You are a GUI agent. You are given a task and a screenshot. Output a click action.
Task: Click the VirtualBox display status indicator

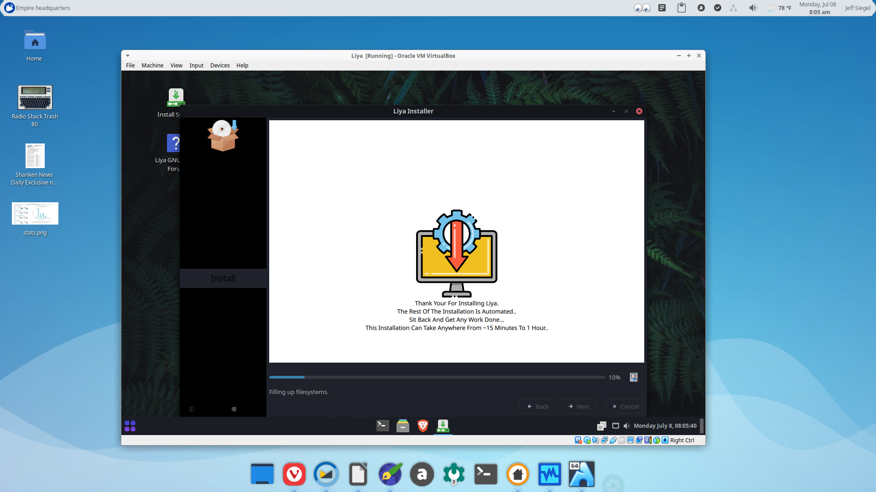point(631,440)
